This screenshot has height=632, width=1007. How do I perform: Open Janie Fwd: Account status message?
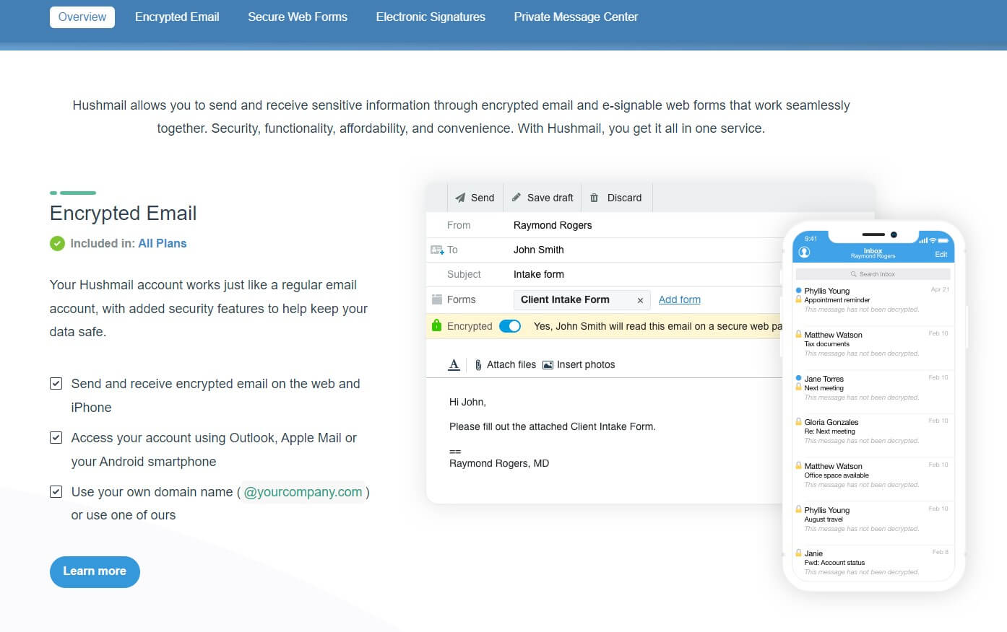click(x=873, y=562)
